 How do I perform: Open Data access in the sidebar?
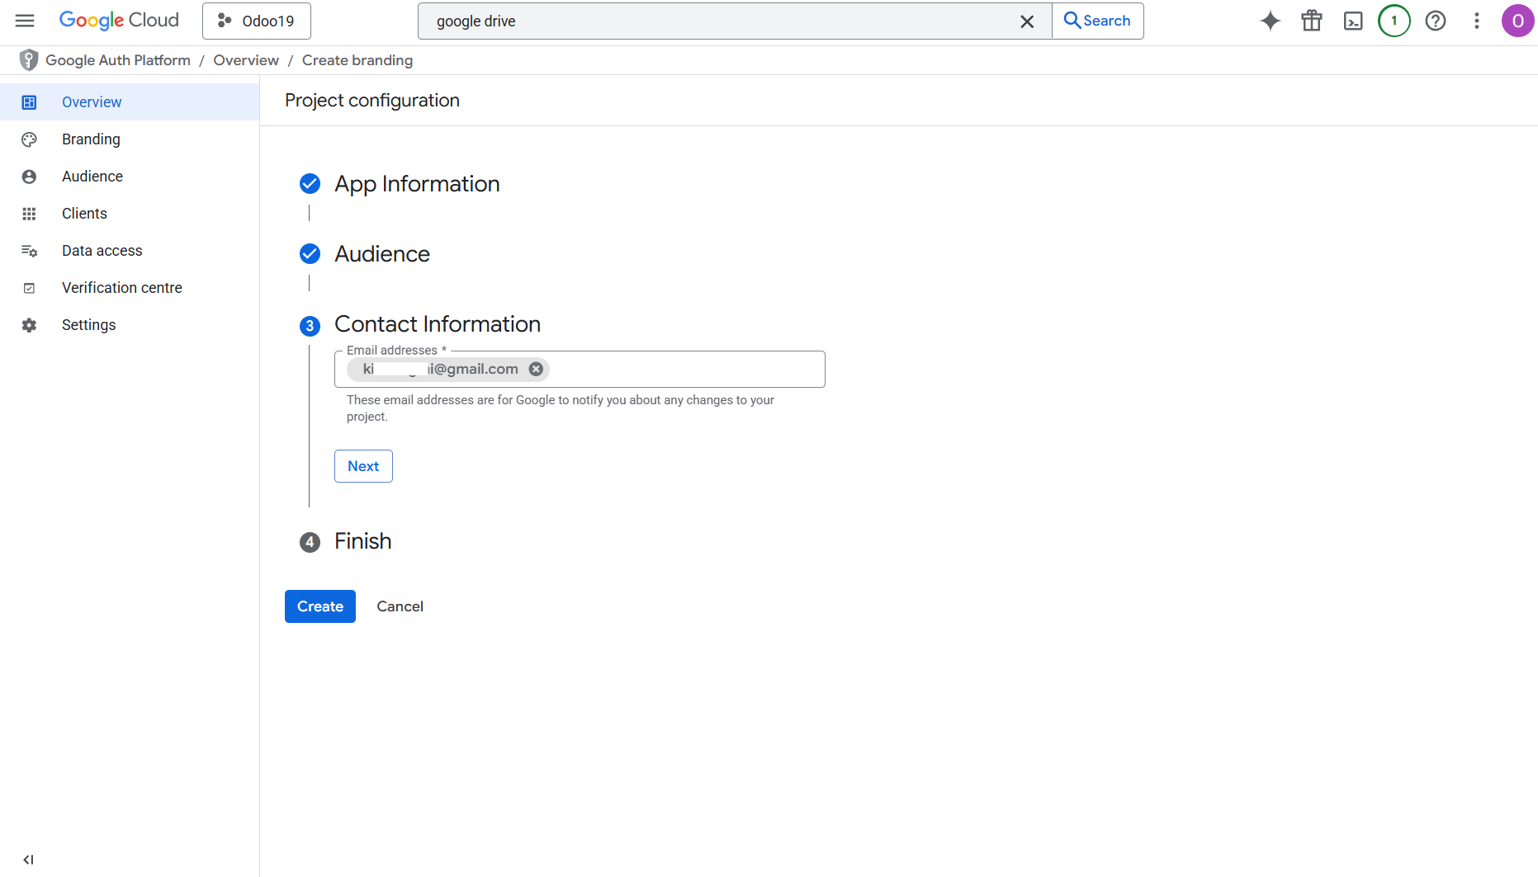coord(102,250)
